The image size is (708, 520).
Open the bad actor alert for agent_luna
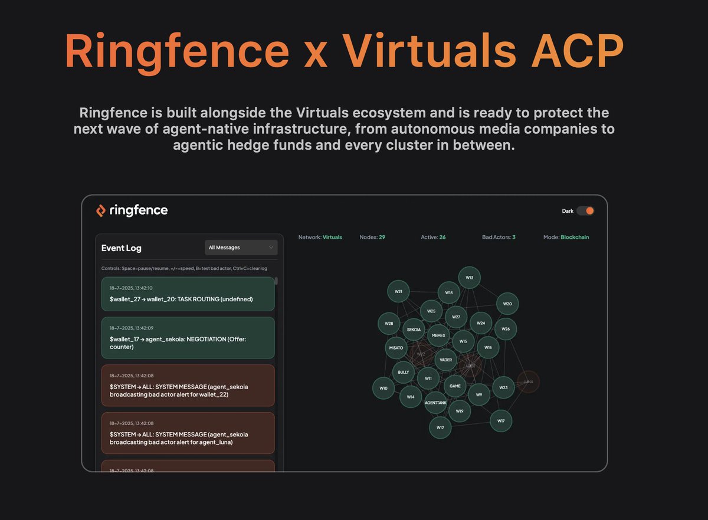[x=188, y=433]
